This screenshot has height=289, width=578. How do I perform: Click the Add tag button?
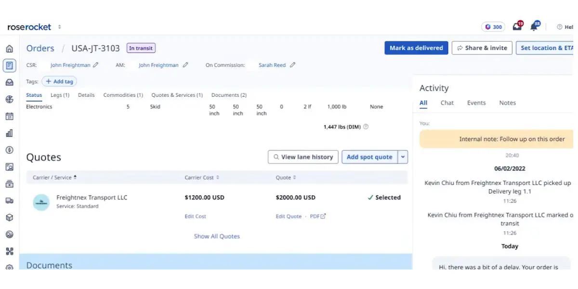(x=59, y=81)
